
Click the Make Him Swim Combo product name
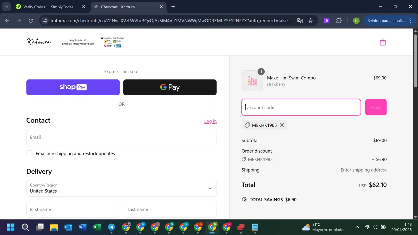[x=291, y=78]
